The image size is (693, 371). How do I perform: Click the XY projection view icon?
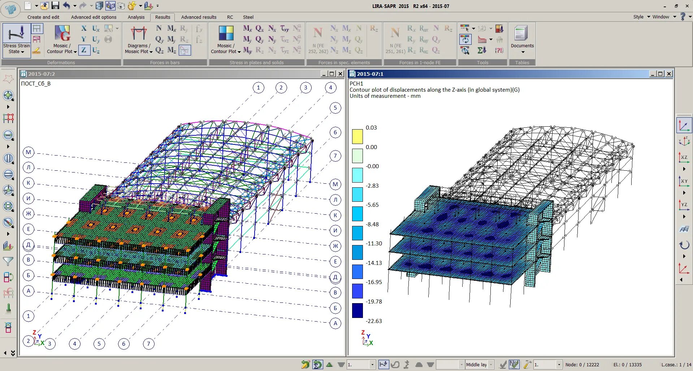pos(684,182)
